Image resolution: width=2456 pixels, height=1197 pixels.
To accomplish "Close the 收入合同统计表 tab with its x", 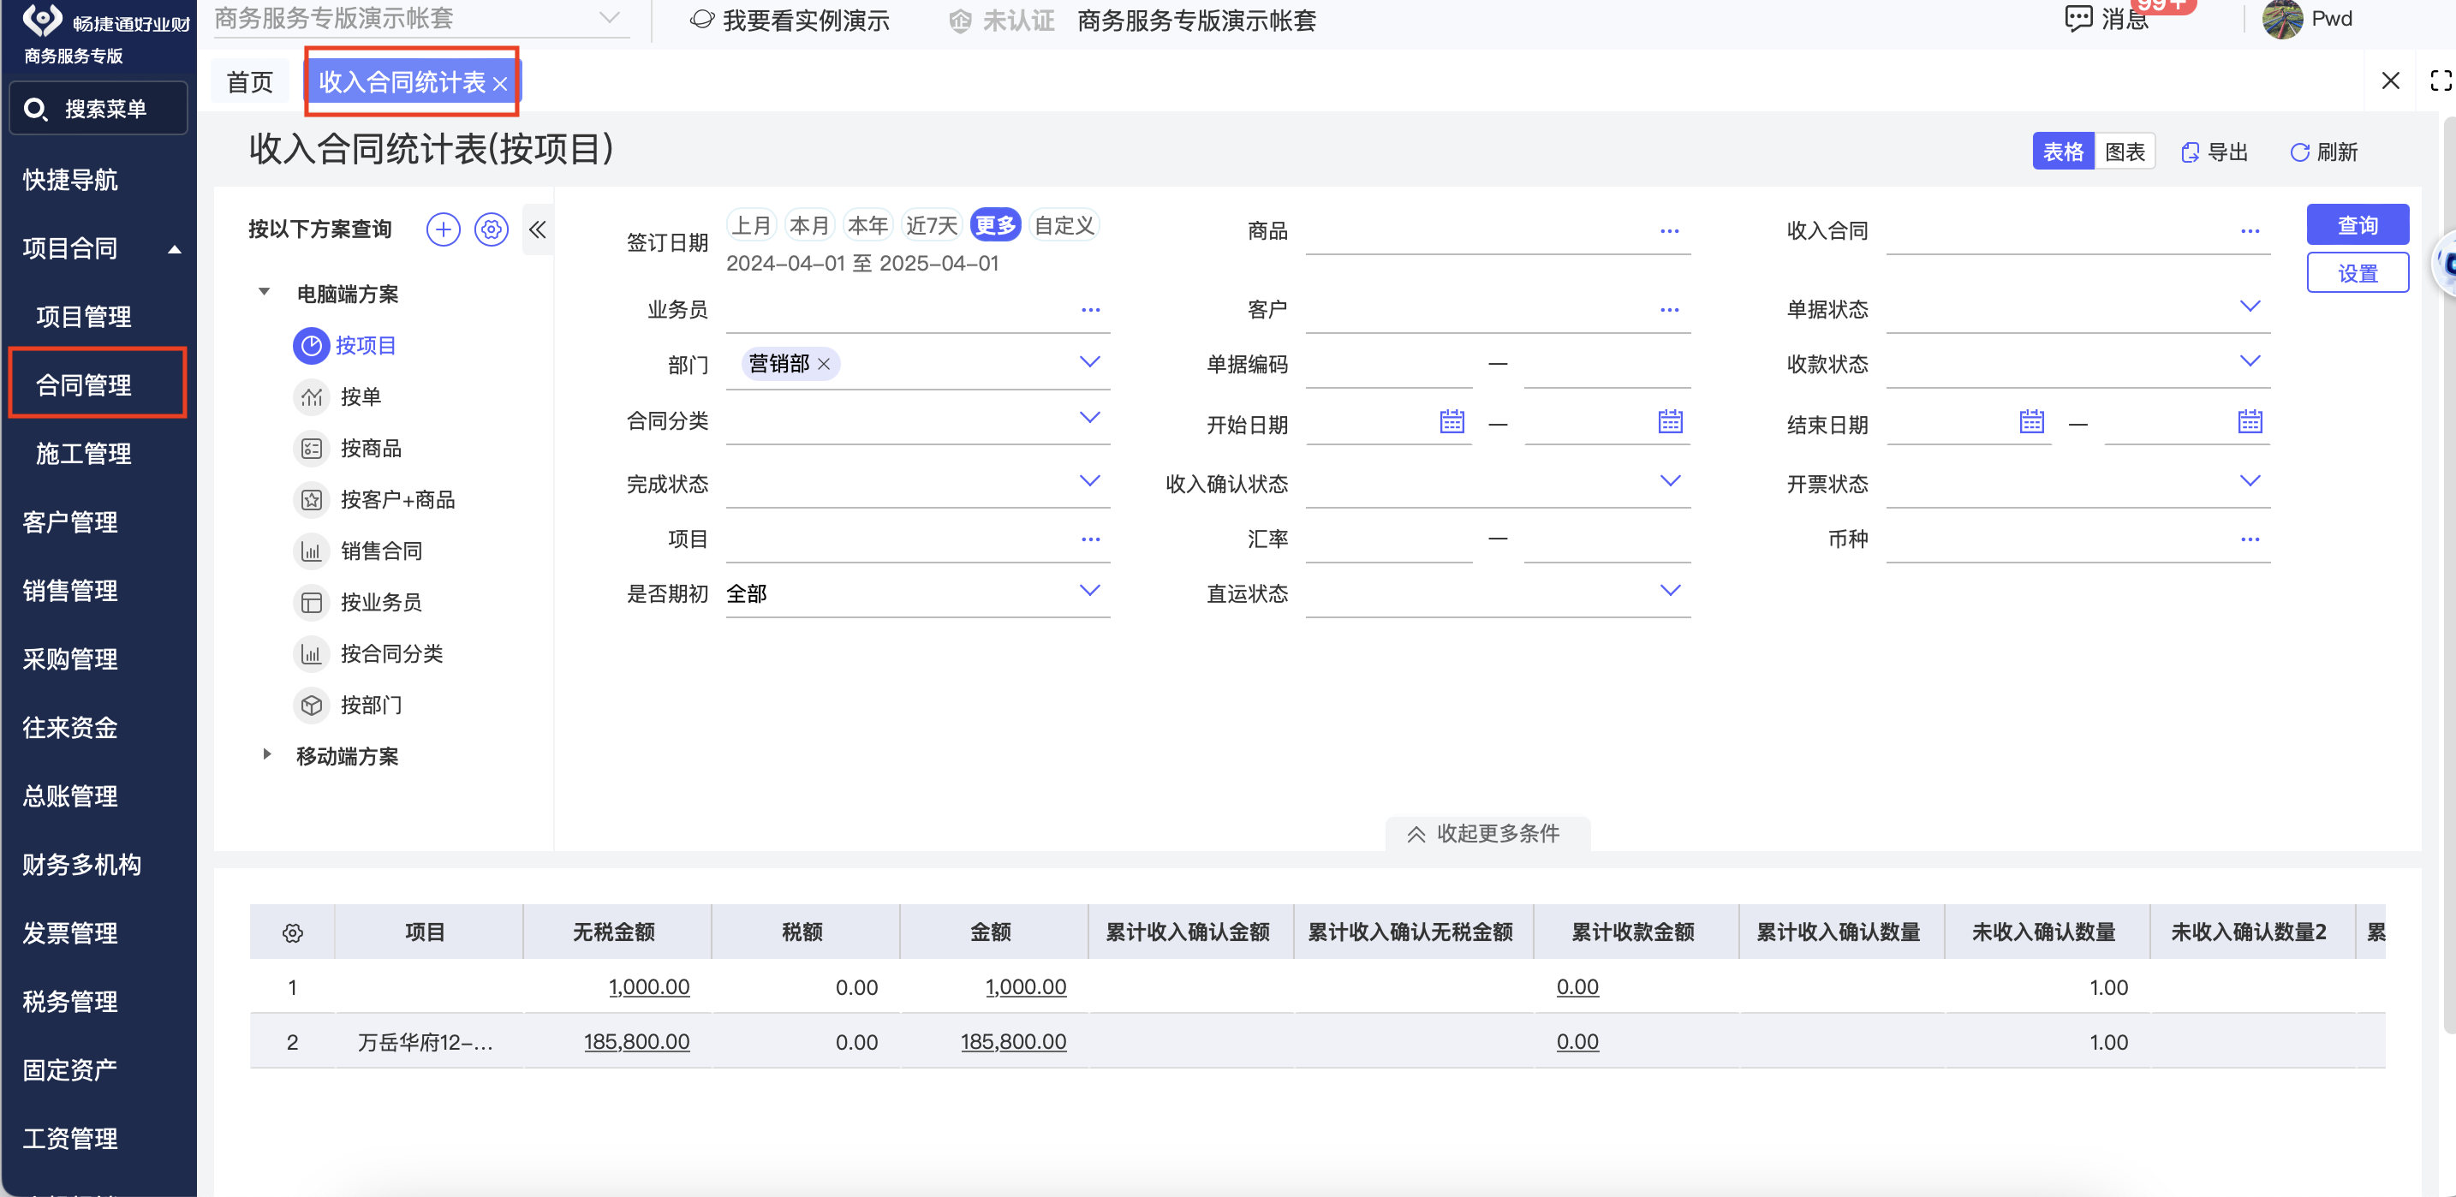I will point(499,84).
